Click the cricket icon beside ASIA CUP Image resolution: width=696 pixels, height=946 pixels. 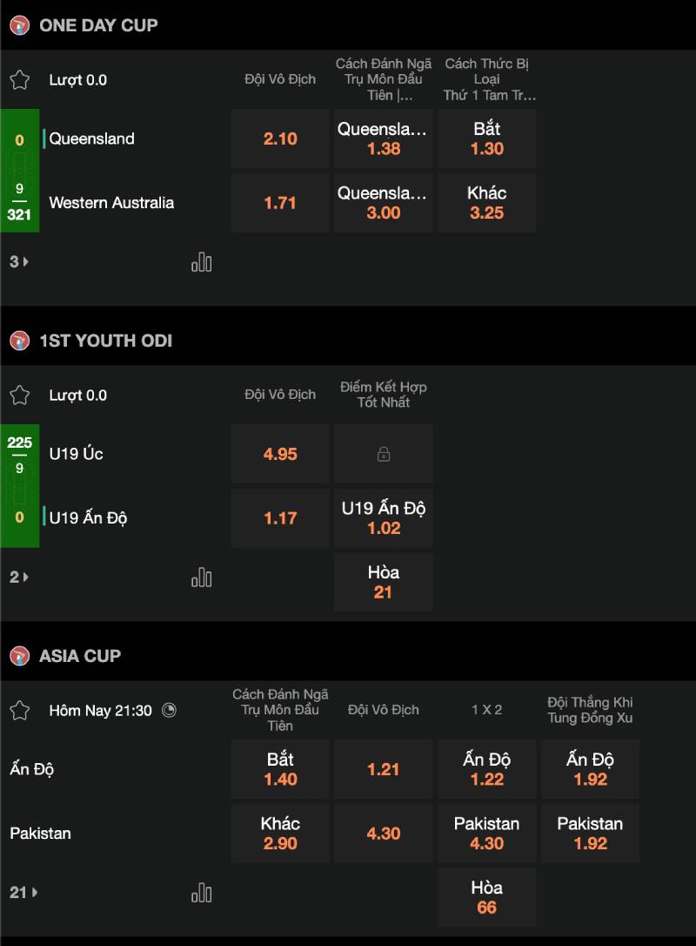coord(19,656)
